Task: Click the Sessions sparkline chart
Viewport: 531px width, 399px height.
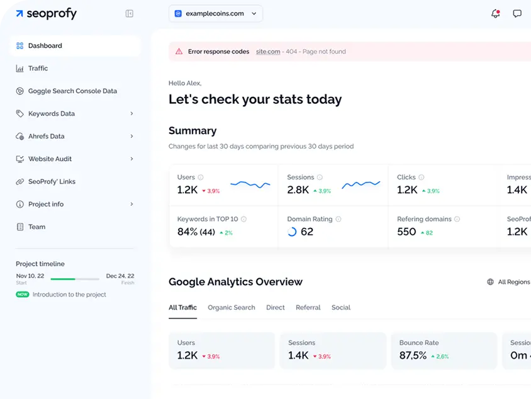Action: (x=361, y=184)
